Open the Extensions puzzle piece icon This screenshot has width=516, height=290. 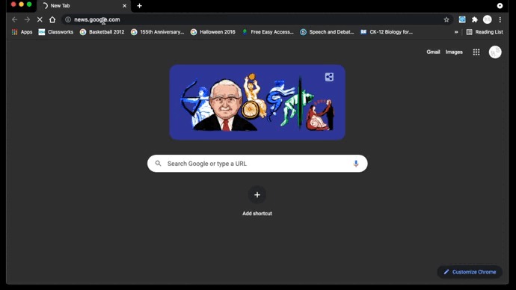[475, 19]
